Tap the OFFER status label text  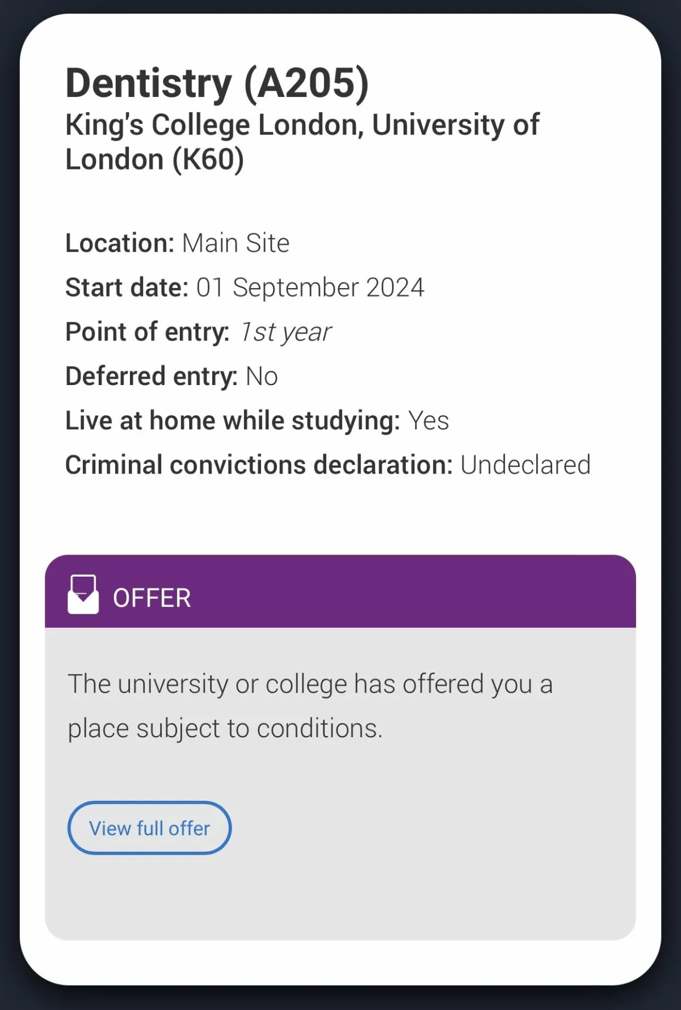152,598
